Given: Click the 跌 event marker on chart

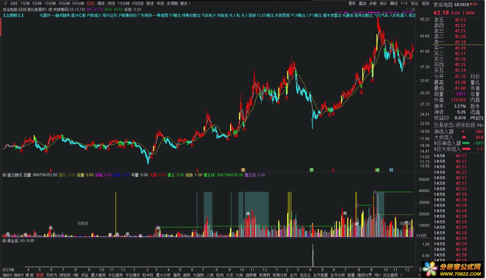Looking at the screenshot, I should [312, 170].
